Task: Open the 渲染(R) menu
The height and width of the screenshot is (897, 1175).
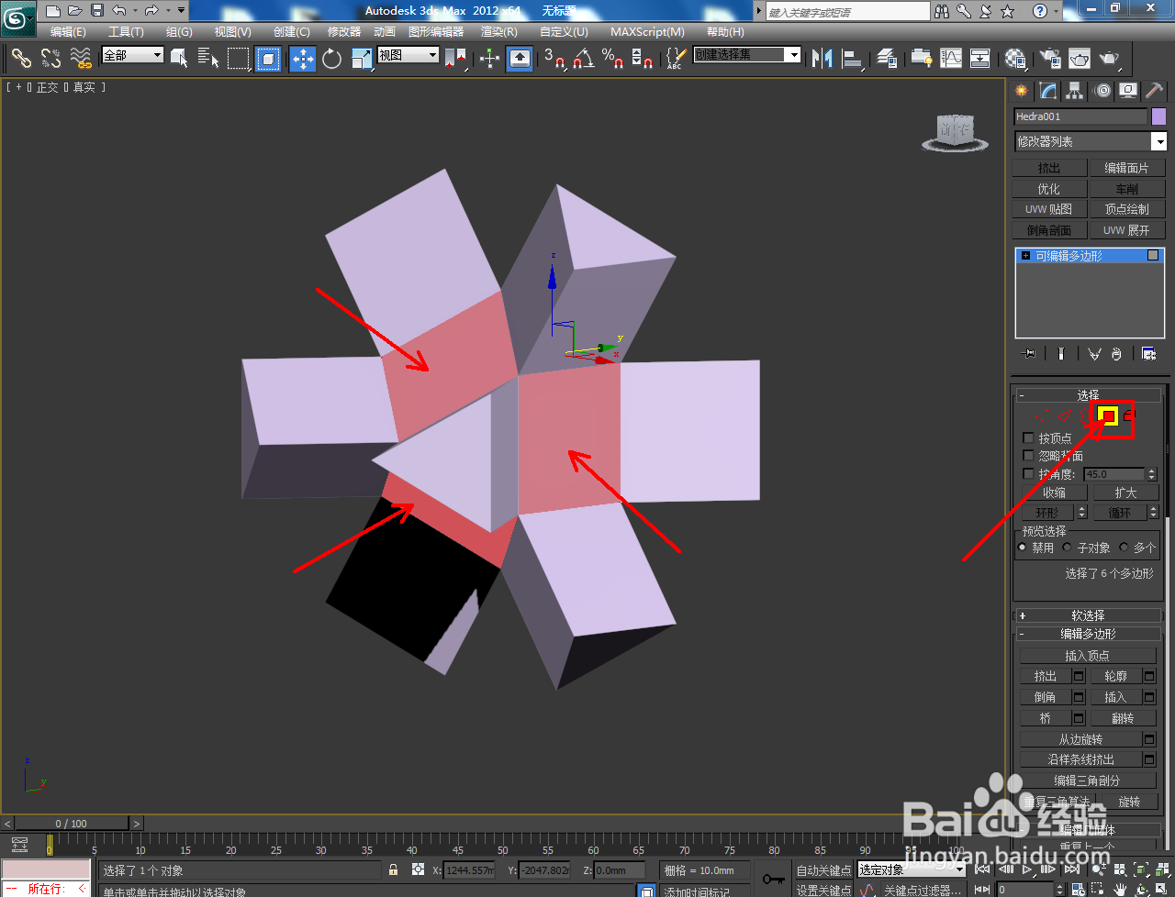Action: [x=499, y=31]
